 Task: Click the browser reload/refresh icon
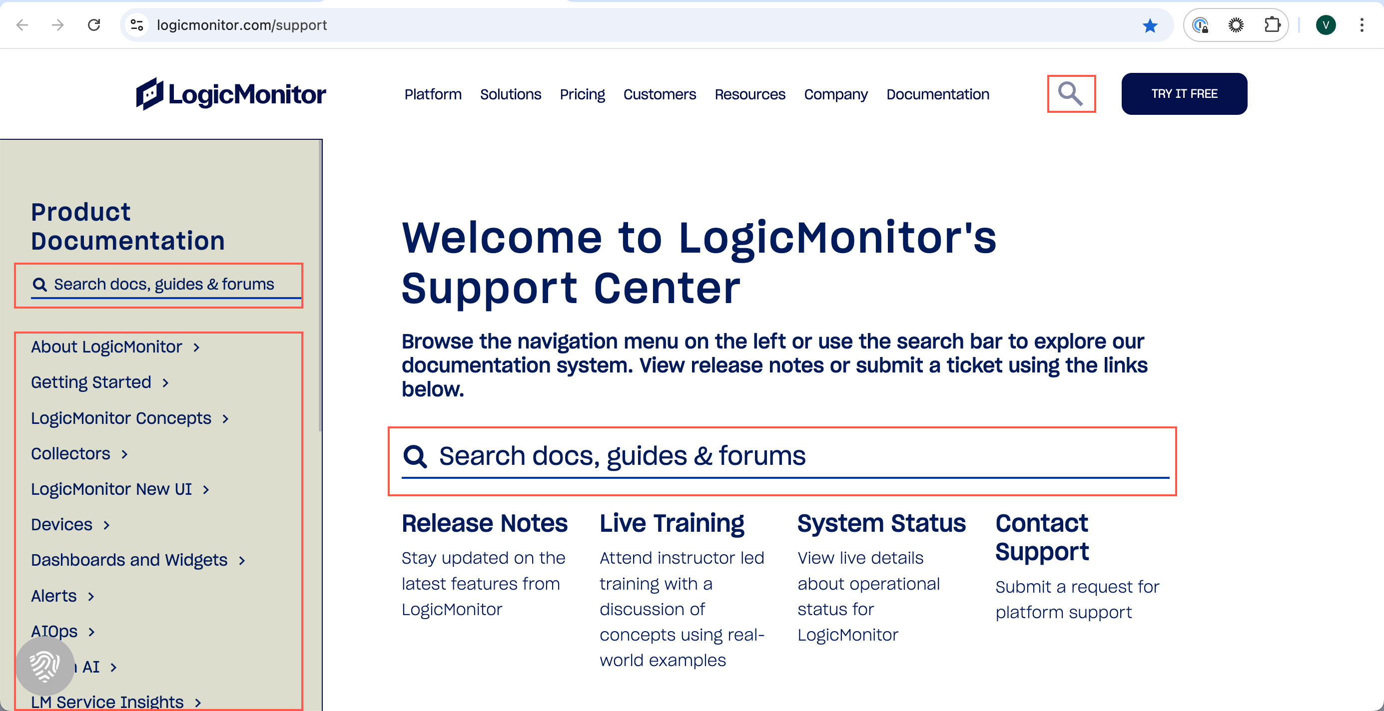[94, 24]
